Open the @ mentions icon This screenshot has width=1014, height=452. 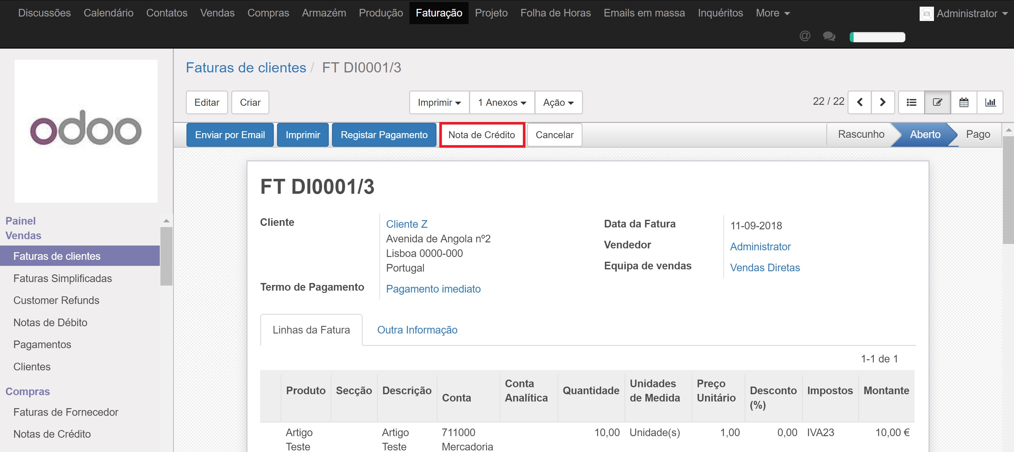click(x=805, y=36)
